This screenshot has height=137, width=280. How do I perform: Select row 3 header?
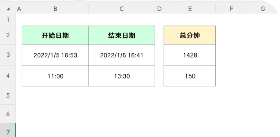coord(8,55)
